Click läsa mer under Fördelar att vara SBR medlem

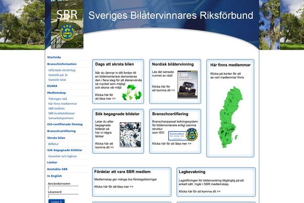click(114, 187)
